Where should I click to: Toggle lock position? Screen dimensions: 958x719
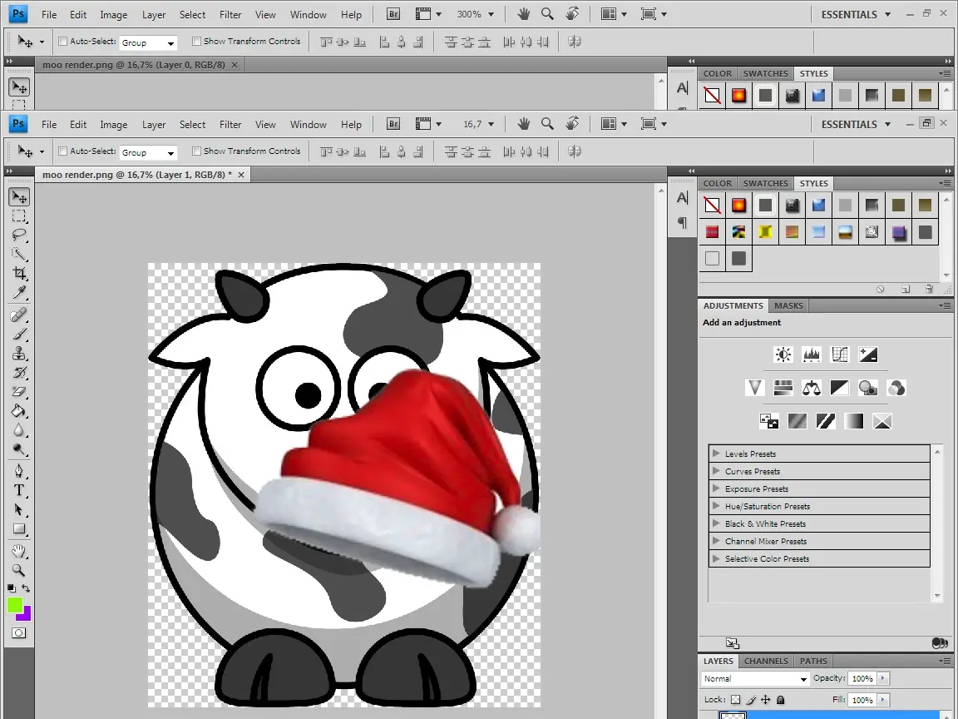pos(766,700)
